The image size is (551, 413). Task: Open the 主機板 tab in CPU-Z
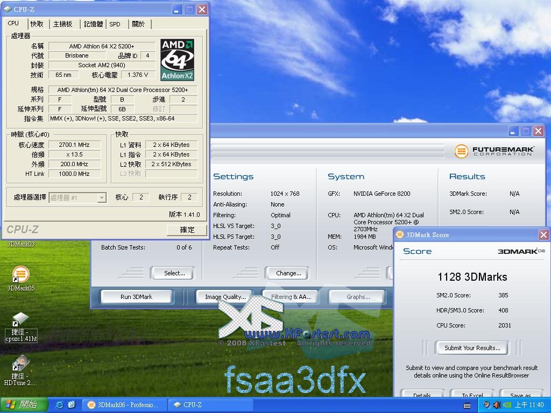(62, 24)
